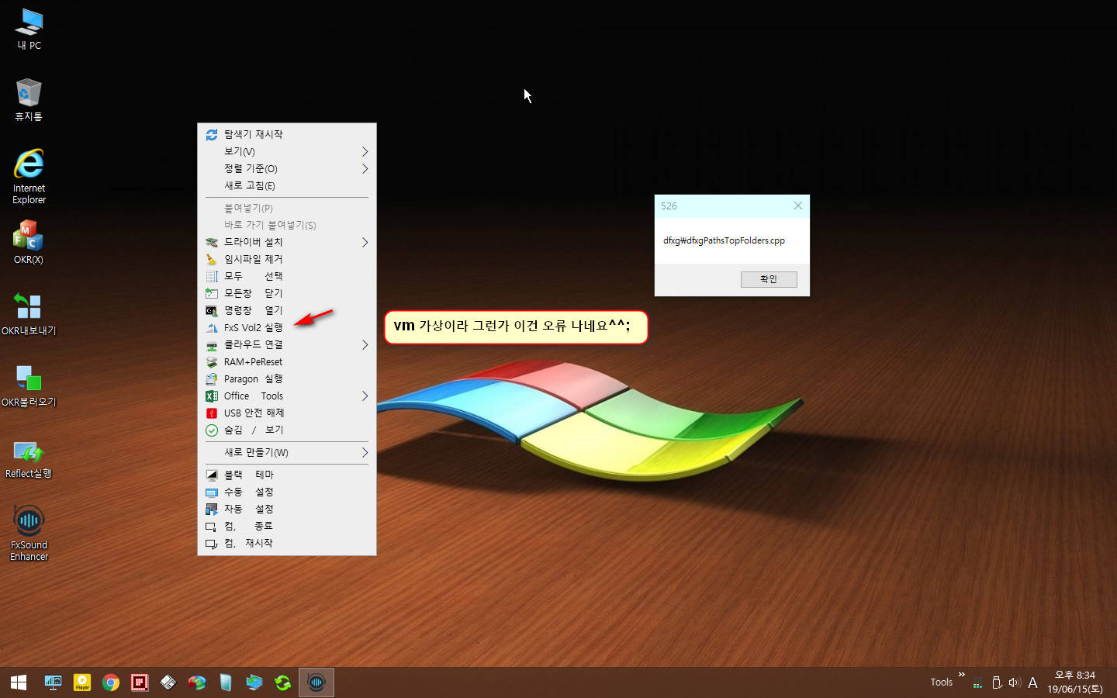Choose 컴, 종료 shutdown entry
1117x698 pixels.
[x=287, y=526]
